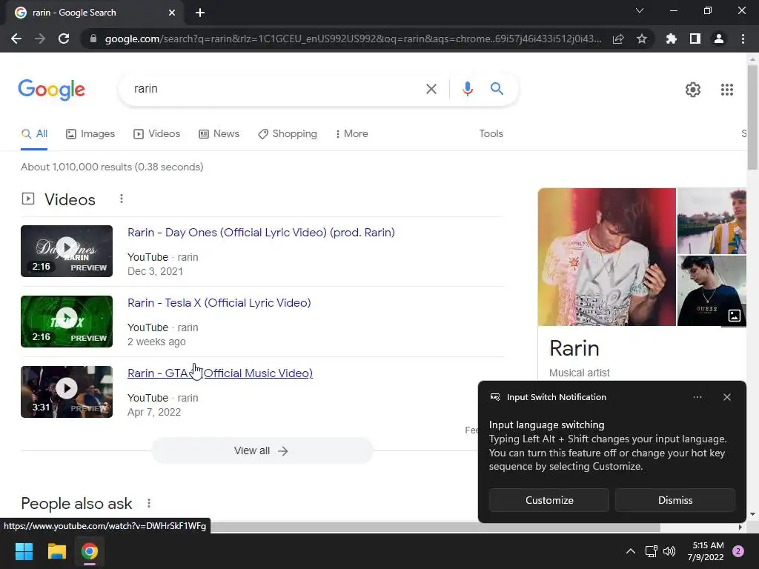View site information via the lock icon
The image size is (759, 569).
click(93, 39)
